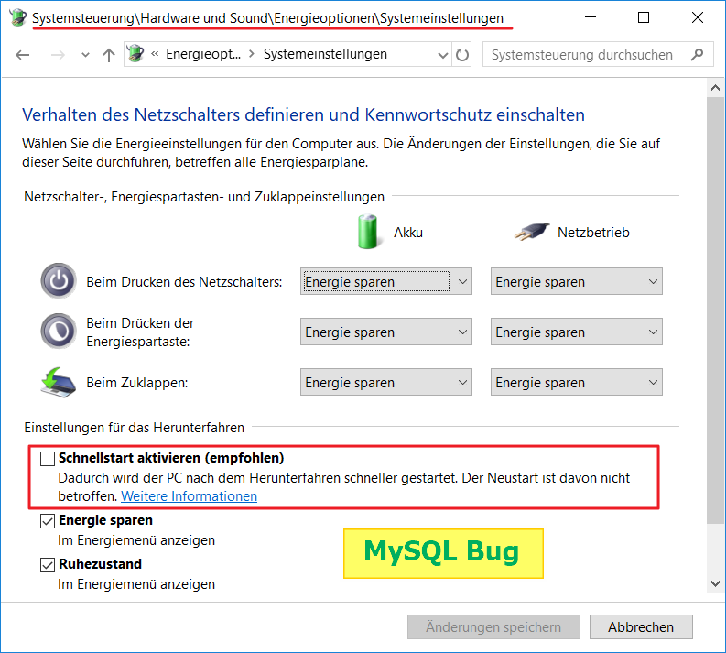Click the refresh button in address bar
The height and width of the screenshot is (653, 726).
[x=462, y=55]
